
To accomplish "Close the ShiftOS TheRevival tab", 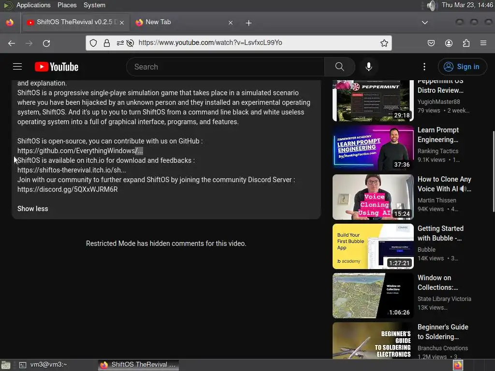I will [x=122, y=22].
